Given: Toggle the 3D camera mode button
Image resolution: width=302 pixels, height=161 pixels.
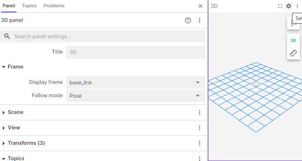Looking at the screenshot, I should tap(293, 41).
